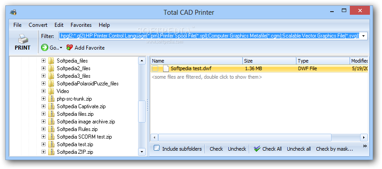Open the Edit menu
Image resolution: width=382 pixels, height=169 pixels.
coord(59,25)
